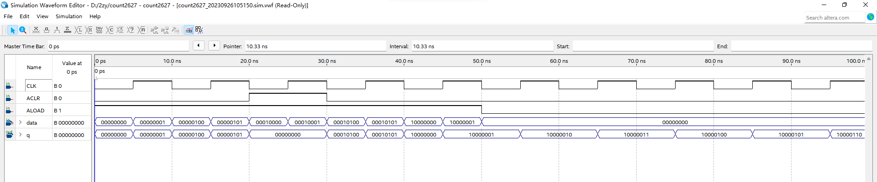
Task: Click the Master Time Bar field
Action: [x=118, y=46]
